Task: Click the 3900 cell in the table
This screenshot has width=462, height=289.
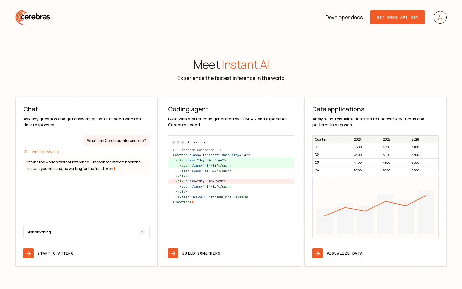Action: click(x=415, y=162)
